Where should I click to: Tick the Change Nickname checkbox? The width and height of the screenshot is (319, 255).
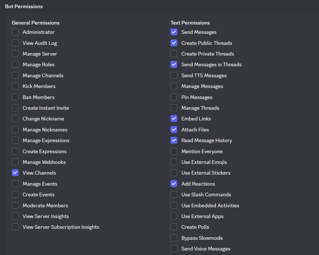click(15, 119)
